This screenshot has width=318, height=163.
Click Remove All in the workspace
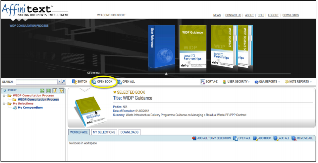tap(302, 138)
